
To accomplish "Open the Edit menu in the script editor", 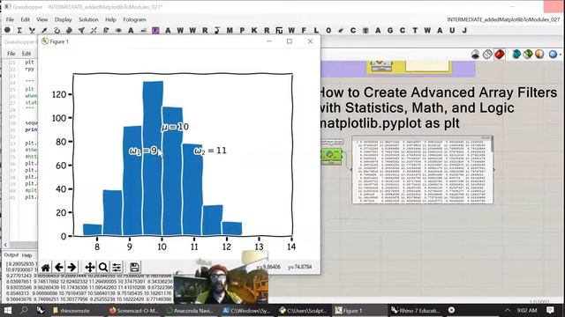I will [x=26, y=53].
